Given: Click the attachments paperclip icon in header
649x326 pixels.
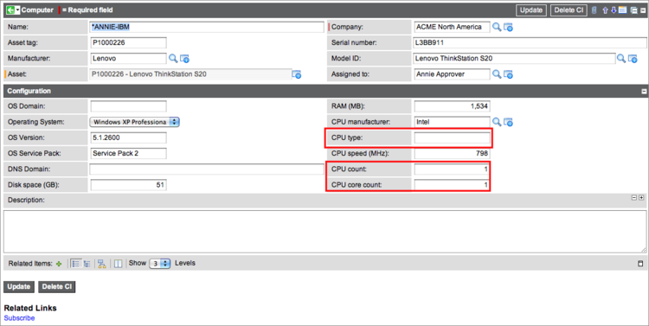Looking at the screenshot, I should pos(594,10).
